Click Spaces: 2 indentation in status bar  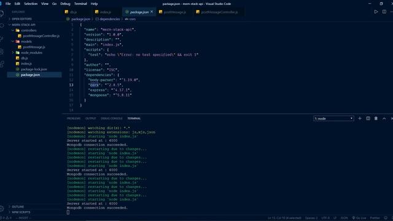coord(311,218)
